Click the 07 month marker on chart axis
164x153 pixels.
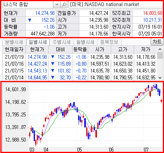pyautogui.click(x=146, y=150)
